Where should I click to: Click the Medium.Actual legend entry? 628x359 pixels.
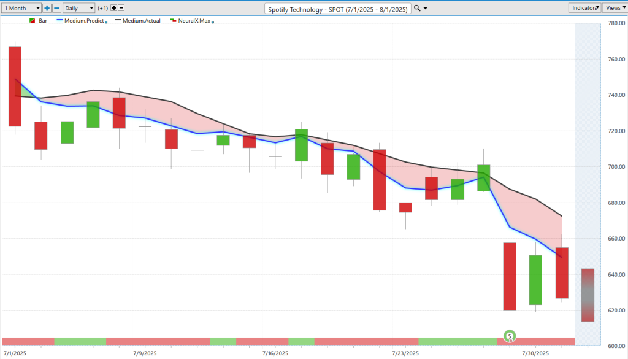(138, 21)
